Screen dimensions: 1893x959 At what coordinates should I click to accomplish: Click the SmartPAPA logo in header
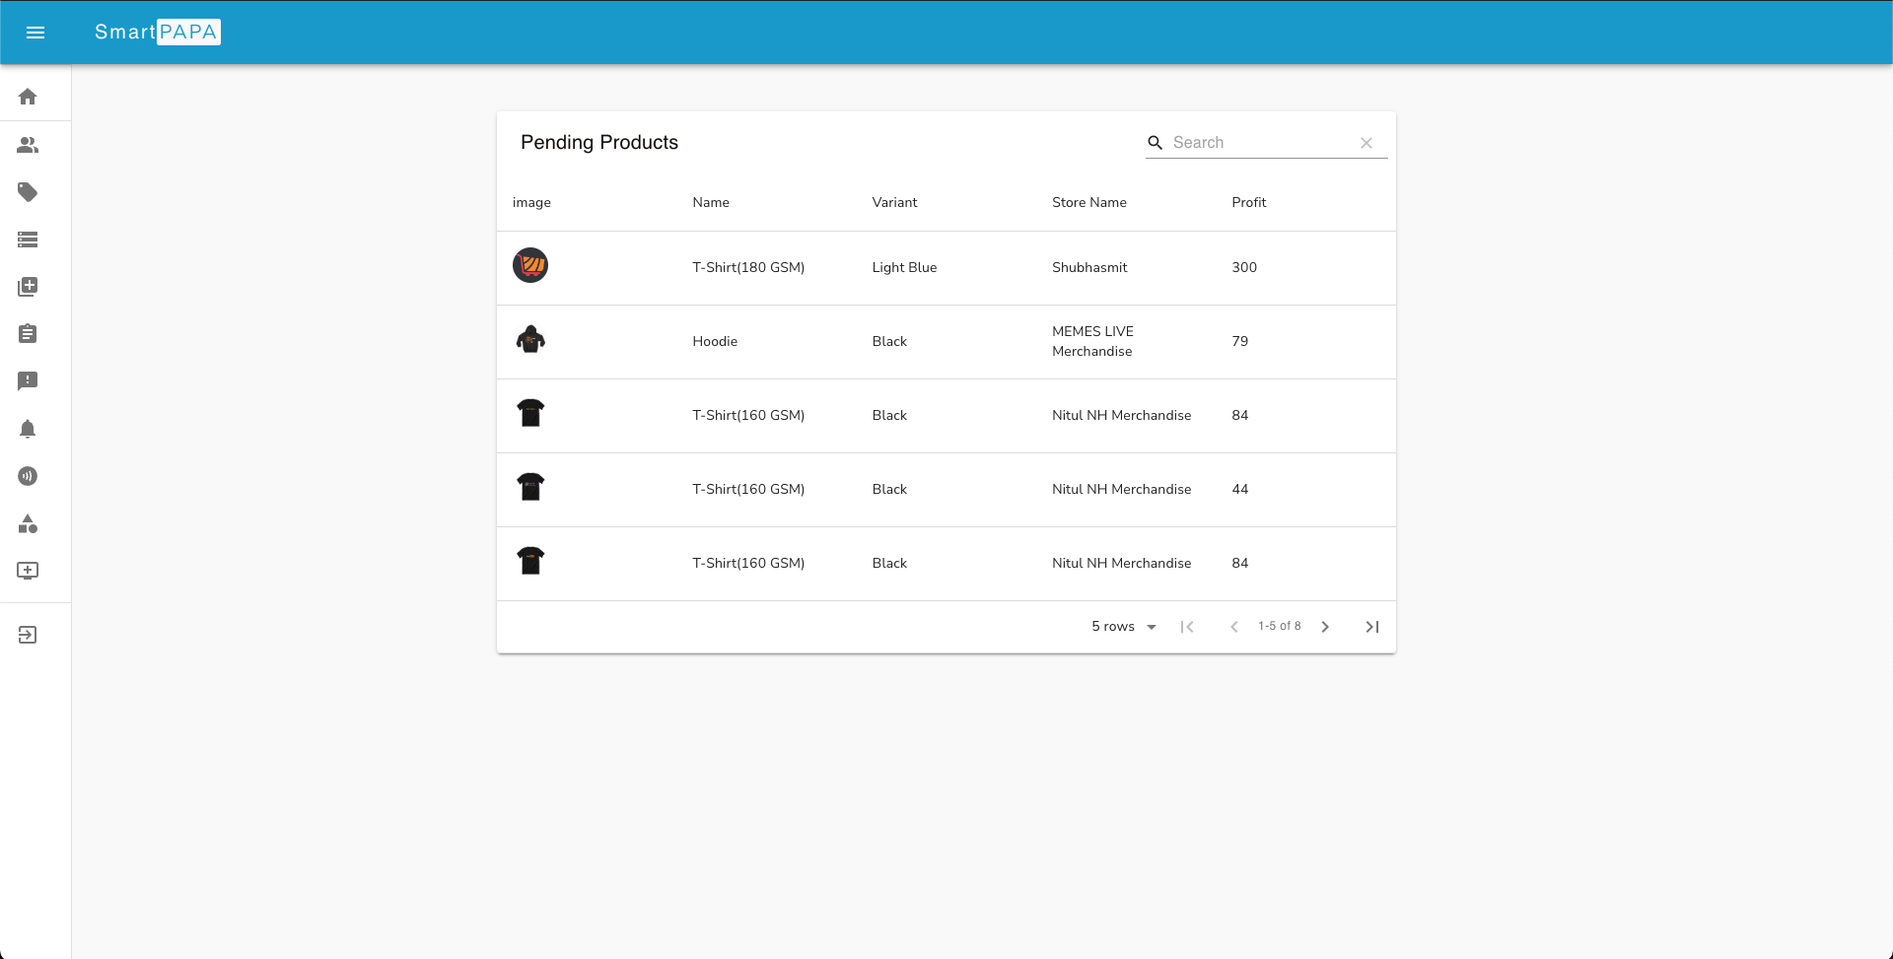(x=157, y=33)
